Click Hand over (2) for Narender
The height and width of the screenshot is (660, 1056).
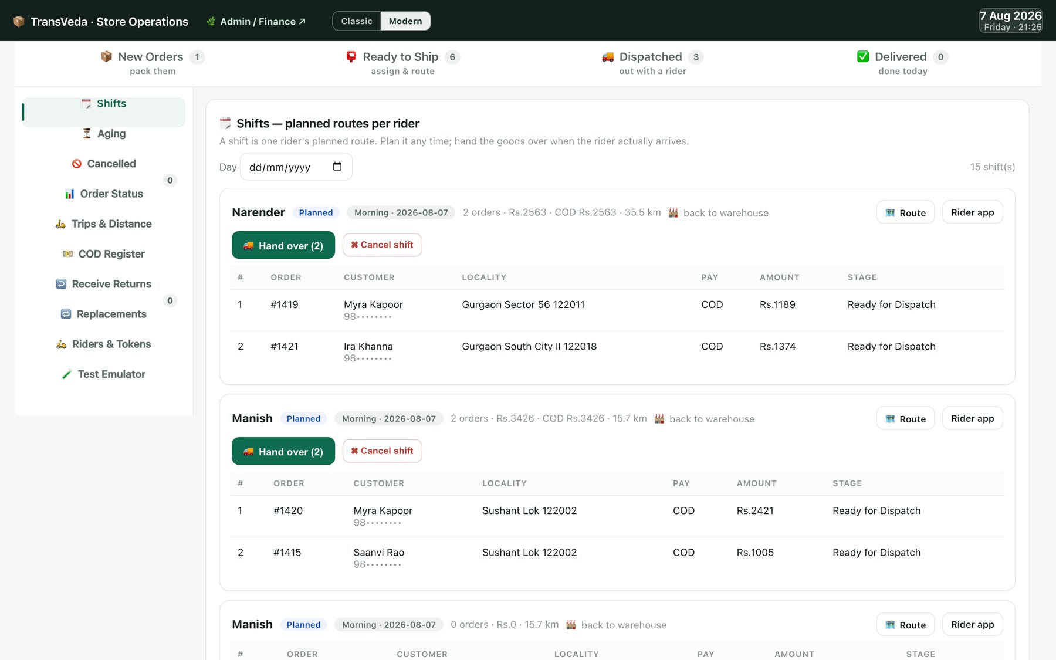(283, 245)
